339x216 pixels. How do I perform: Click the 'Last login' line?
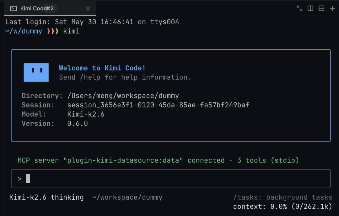92,22
